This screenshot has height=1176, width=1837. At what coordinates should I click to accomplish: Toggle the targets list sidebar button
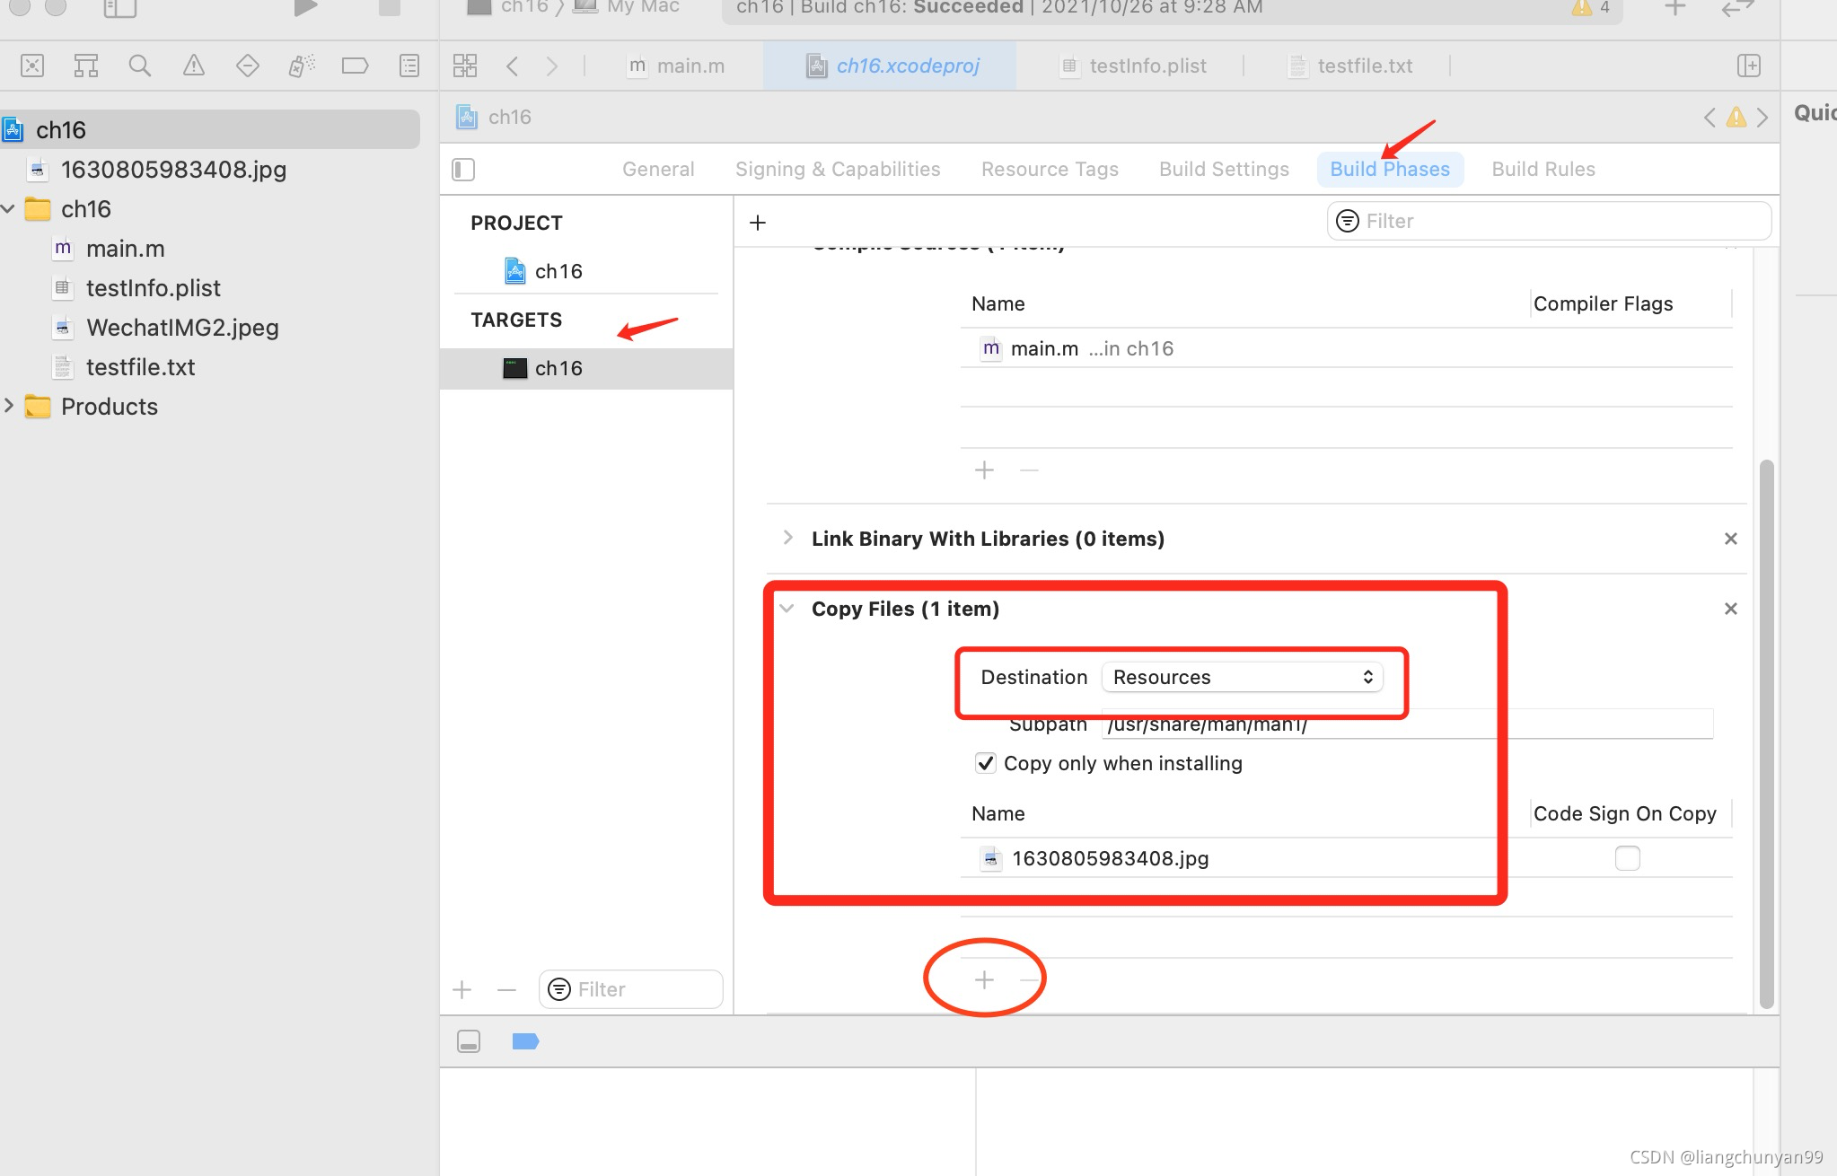tap(463, 170)
